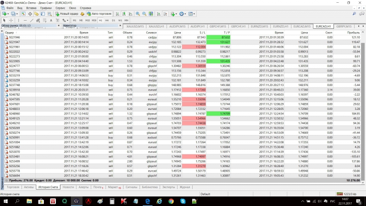
Task: Switch to the Торговля terminal tab
Action: pos(13,187)
